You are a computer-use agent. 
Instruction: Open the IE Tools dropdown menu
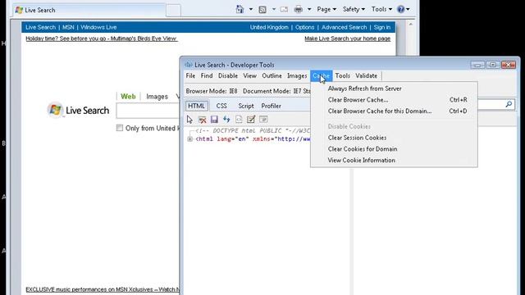381,9
